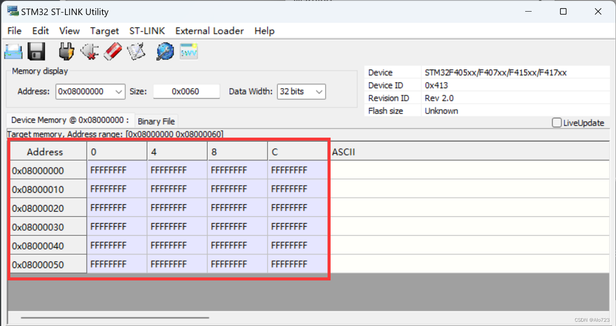Click the Program and verify icon
Screen dimensions: 616x326
coord(136,52)
